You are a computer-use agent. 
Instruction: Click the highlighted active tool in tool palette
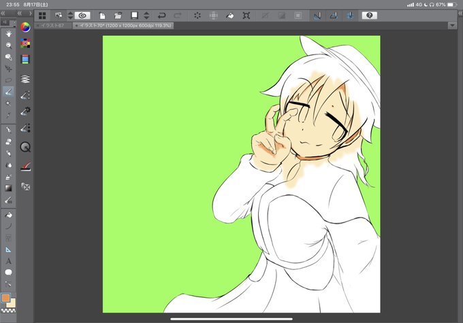click(8, 92)
